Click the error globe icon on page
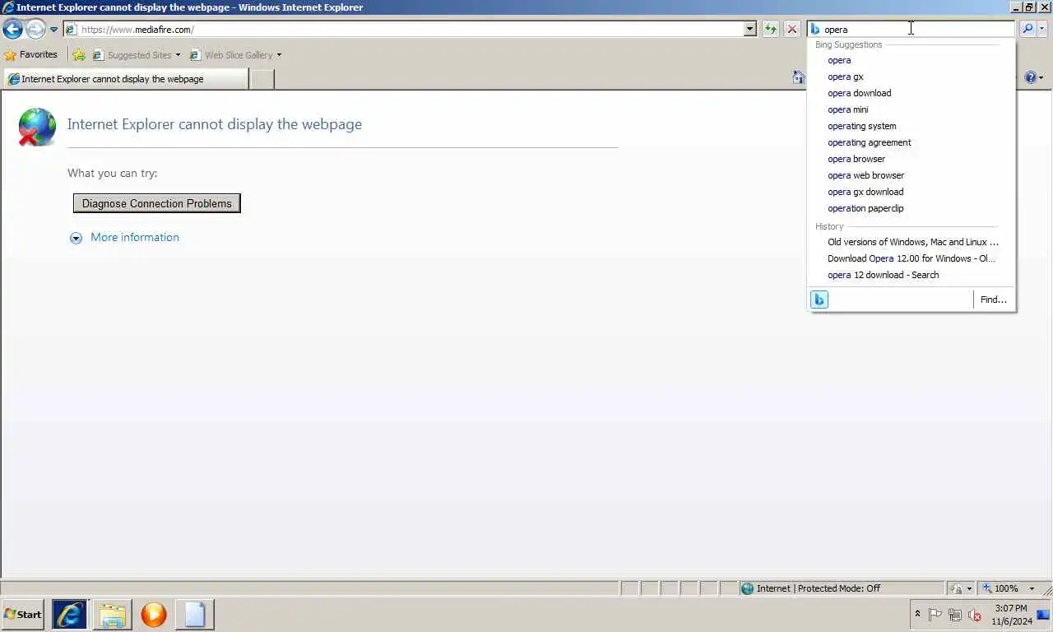Screen dimensions: 1053x632 (x=38, y=128)
